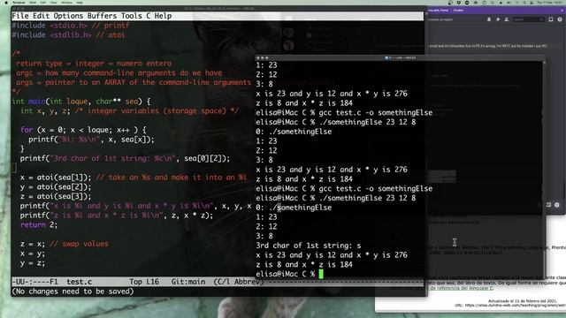The height and width of the screenshot is (318, 566).
Task: Click the pinned messages icon in the chat window
Action: (x=498, y=19)
